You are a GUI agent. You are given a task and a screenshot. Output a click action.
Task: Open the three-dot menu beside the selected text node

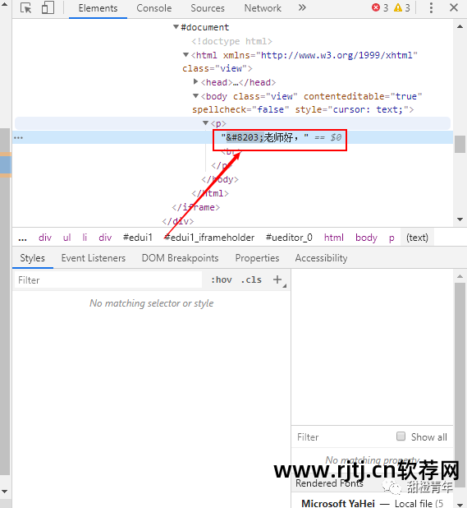point(18,138)
